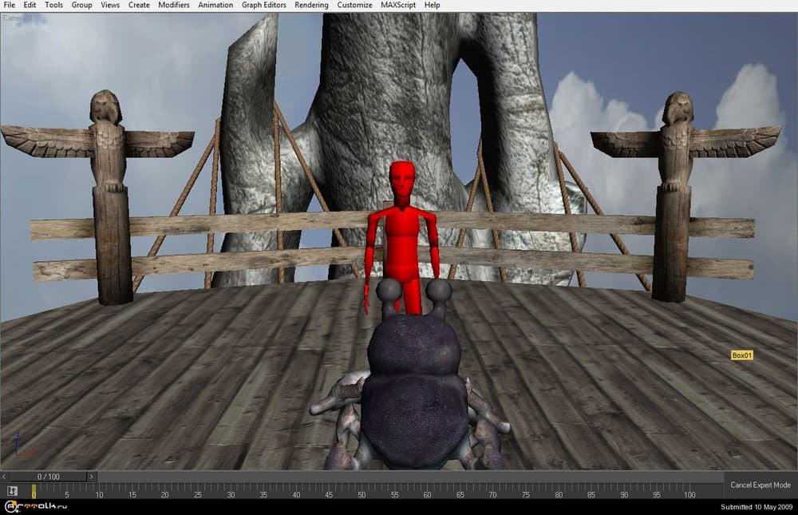Screen dimensions: 798x515
Task: Step back with the time slider's left arrow
Action: (5, 477)
